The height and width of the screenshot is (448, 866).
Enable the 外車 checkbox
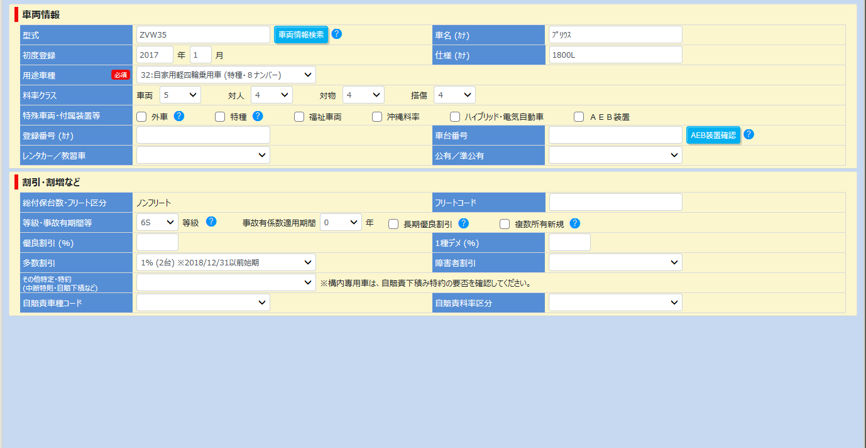pyautogui.click(x=142, y=117)
